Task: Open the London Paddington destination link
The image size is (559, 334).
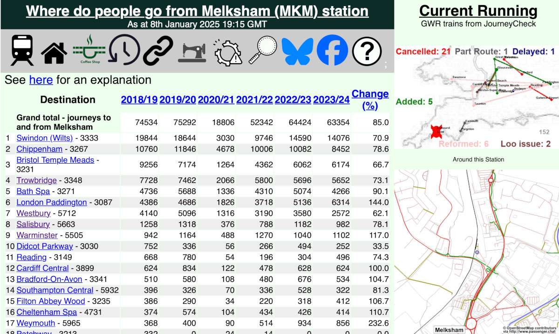Action: (x=51, y=202)
